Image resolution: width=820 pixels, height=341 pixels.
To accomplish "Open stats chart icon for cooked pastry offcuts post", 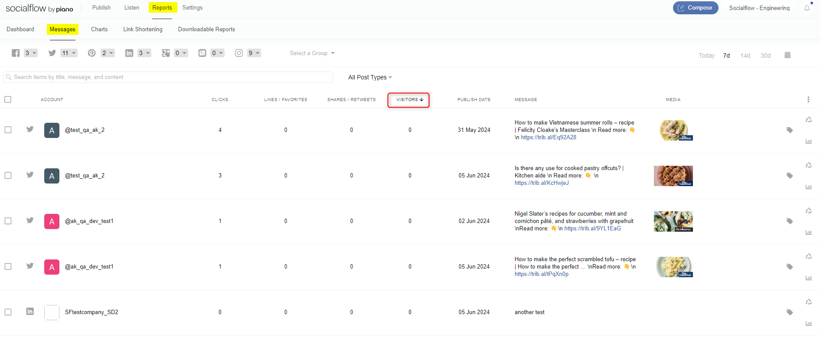I will (x=809, y=187).
